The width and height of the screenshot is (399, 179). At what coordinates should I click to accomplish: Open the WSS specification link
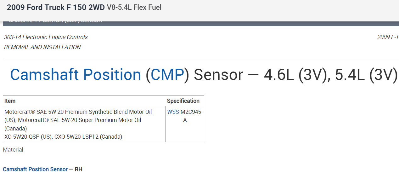pyautogui.click(x=173, y=112)
